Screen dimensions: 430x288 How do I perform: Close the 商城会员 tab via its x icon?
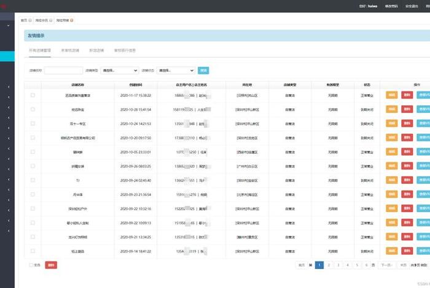point(52,20)
